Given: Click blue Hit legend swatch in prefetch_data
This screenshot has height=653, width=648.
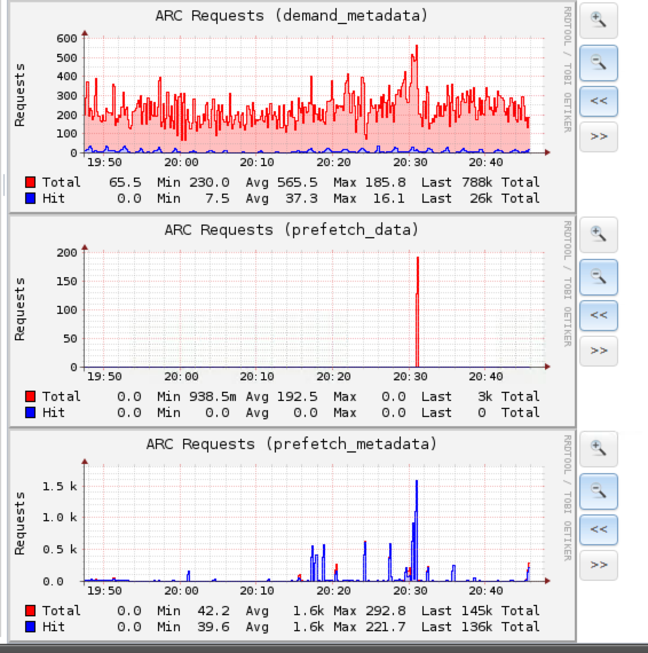Looking at the screenshot, I should click(x=30, y=412).
